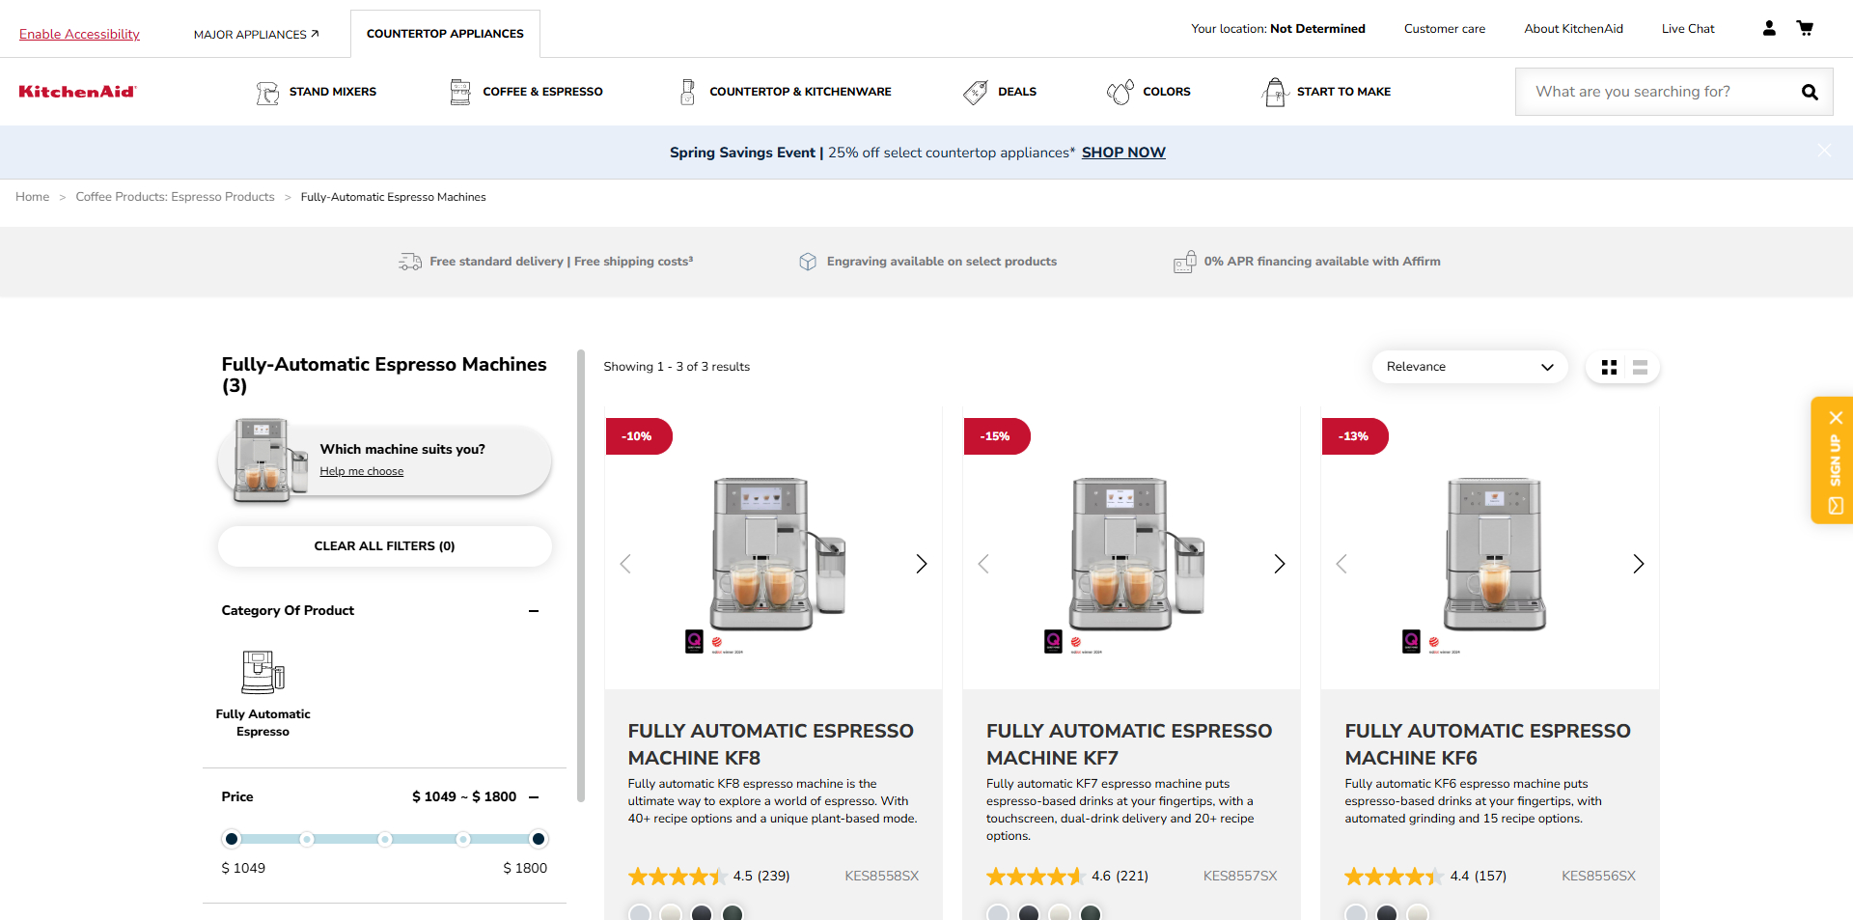Click the search magnifier icon
Screen dimensions: 1853x920
click(x=1810, y=92)
